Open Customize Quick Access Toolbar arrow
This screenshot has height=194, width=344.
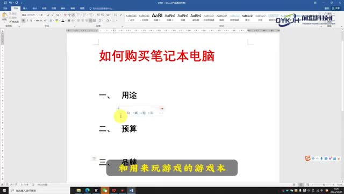pos(21,3)
